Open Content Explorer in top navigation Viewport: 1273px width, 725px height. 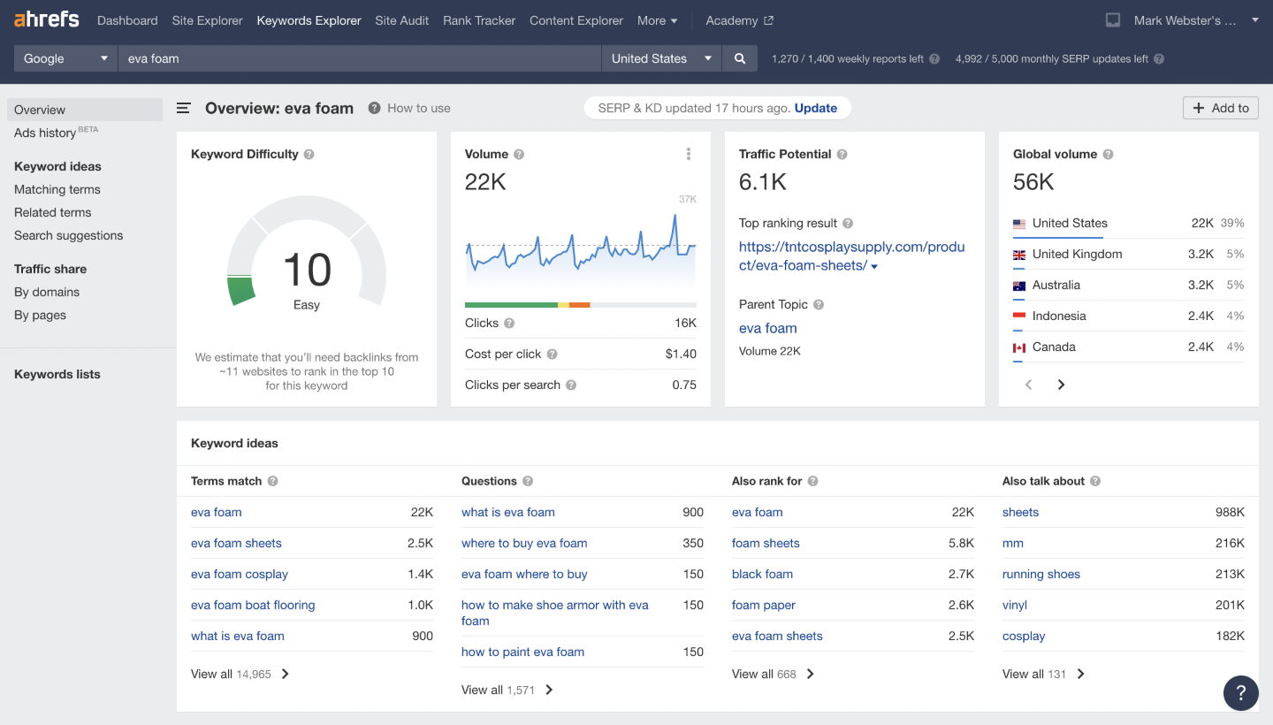576,20
